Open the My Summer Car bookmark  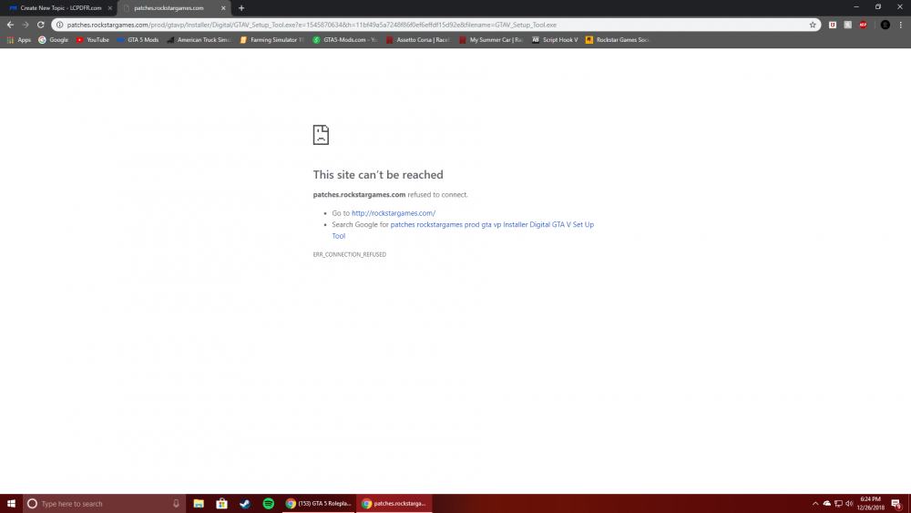pos(492,40)
